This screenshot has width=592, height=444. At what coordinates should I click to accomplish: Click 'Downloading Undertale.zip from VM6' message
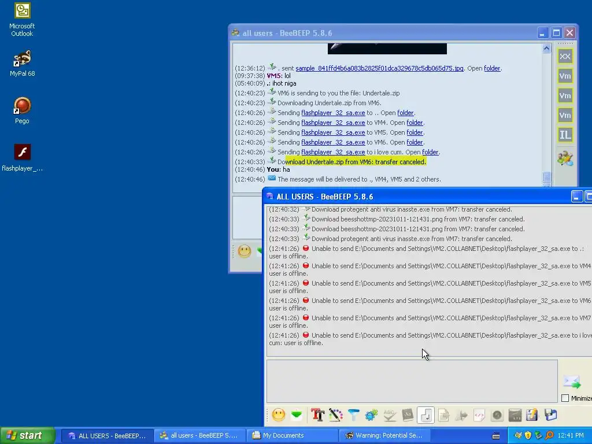point(329,103)
